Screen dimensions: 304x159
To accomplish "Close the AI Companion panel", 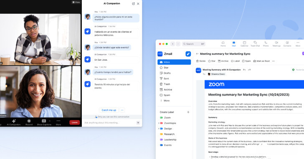I will pos(138,4).
